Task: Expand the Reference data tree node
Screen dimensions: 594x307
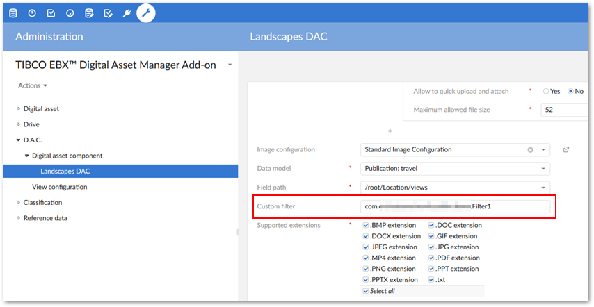Action: pyautogui.click(x=19, y=218)
